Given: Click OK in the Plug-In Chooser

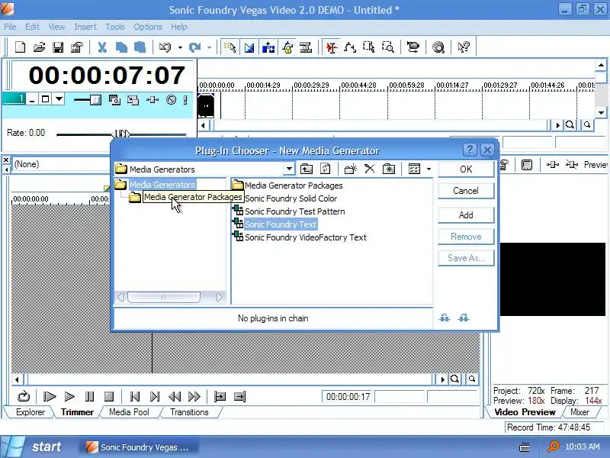Looking at the screenshot, I should tap(466, 169).
